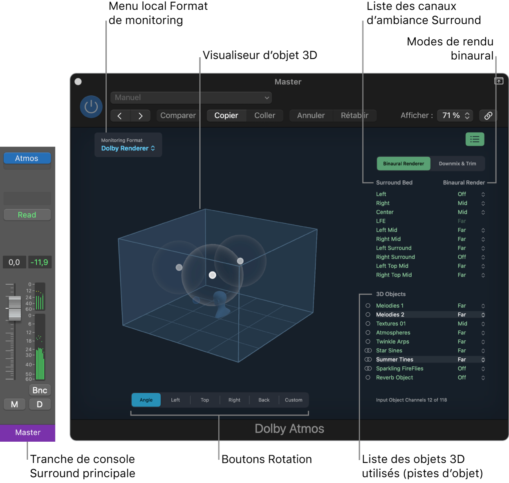
Task: Click the Master volume fader handle
Action: coord(15,308)
